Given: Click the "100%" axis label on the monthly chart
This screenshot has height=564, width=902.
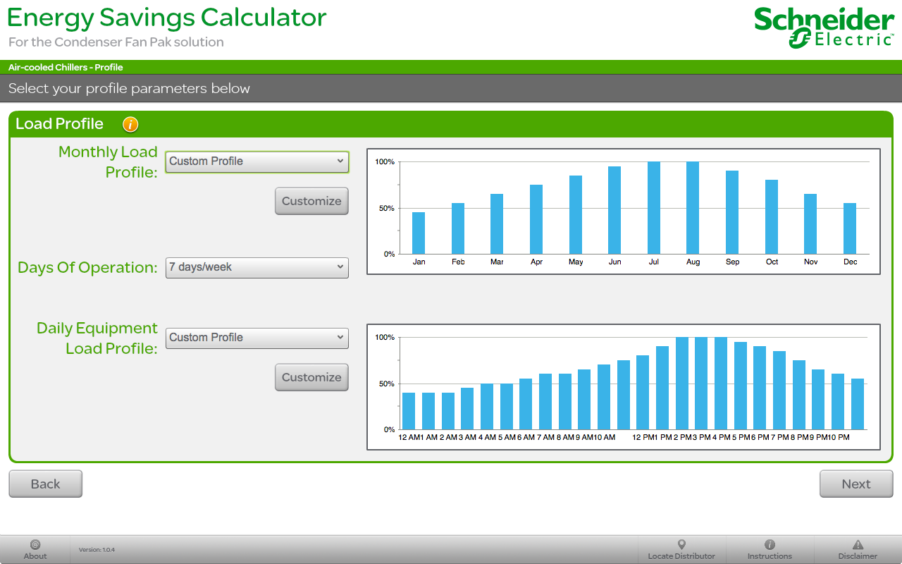Looking at the screenshot, I should pyautogui.click(x=385, y=162).
